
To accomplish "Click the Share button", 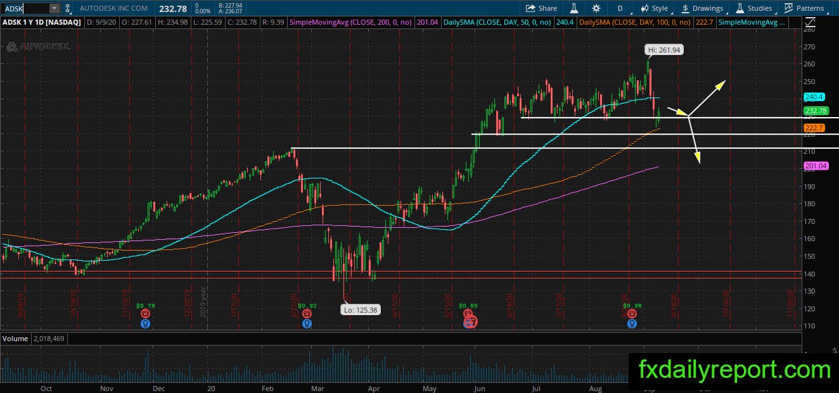I will point(542,8).
